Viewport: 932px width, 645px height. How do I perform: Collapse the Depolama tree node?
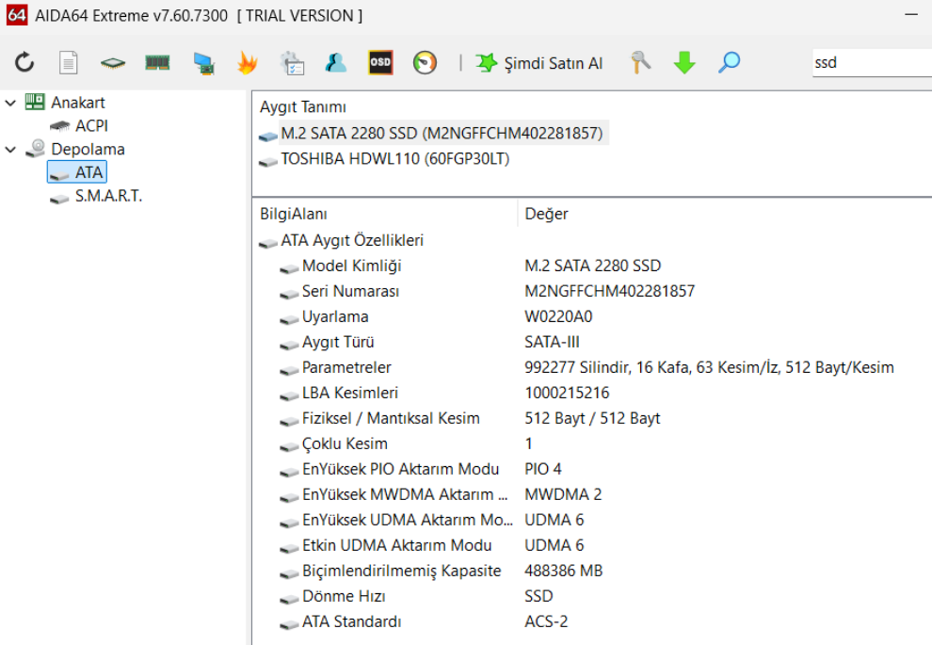[x=10, y=150]
